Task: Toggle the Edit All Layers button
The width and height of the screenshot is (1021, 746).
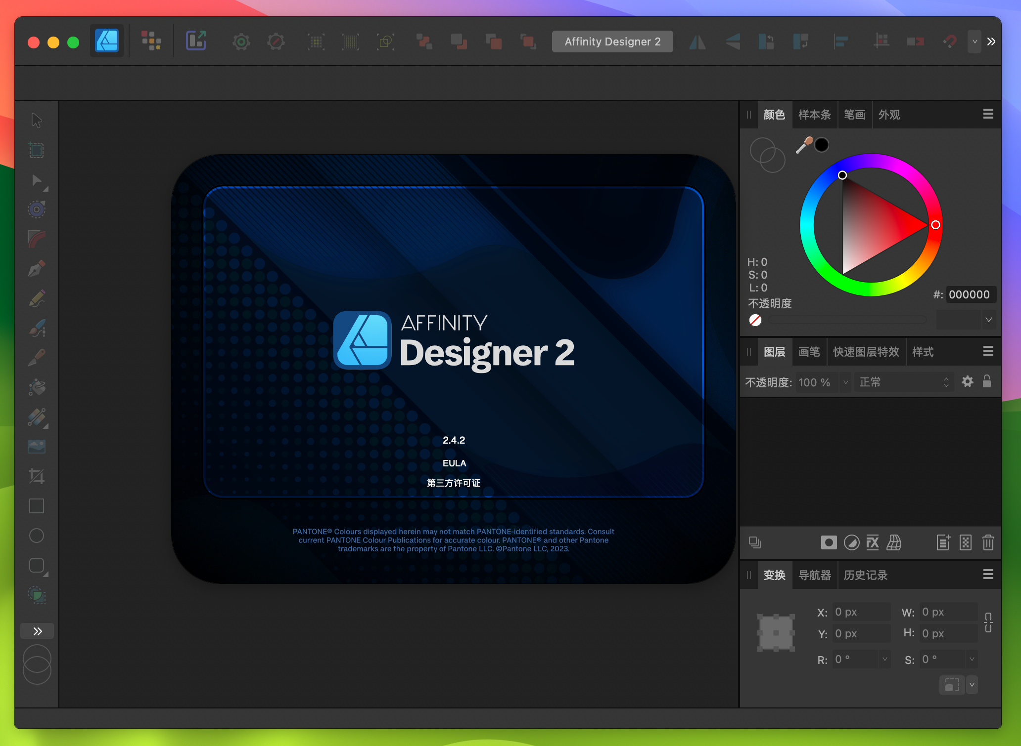Action: [x=754, y=542]
